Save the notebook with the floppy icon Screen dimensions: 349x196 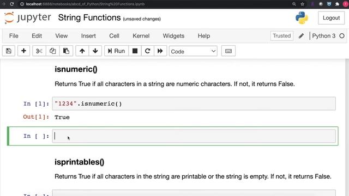tap(9, 51)
